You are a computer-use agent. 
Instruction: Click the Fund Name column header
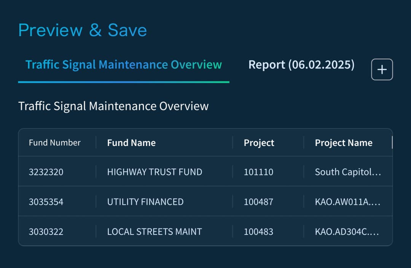[x=131, y=143]
